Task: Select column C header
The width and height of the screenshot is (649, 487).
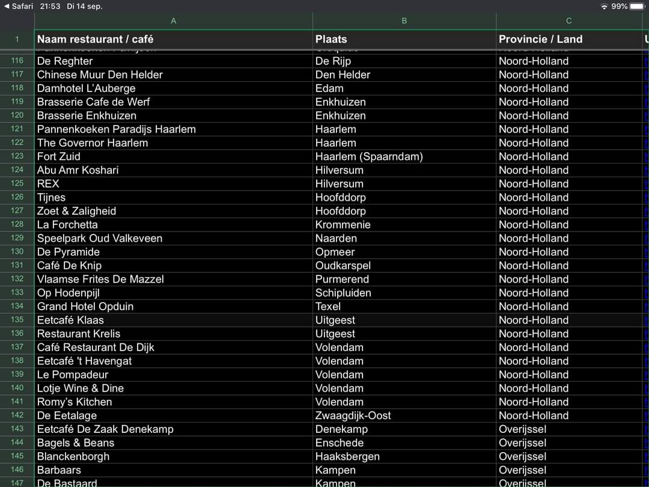Action: [568, 20]
